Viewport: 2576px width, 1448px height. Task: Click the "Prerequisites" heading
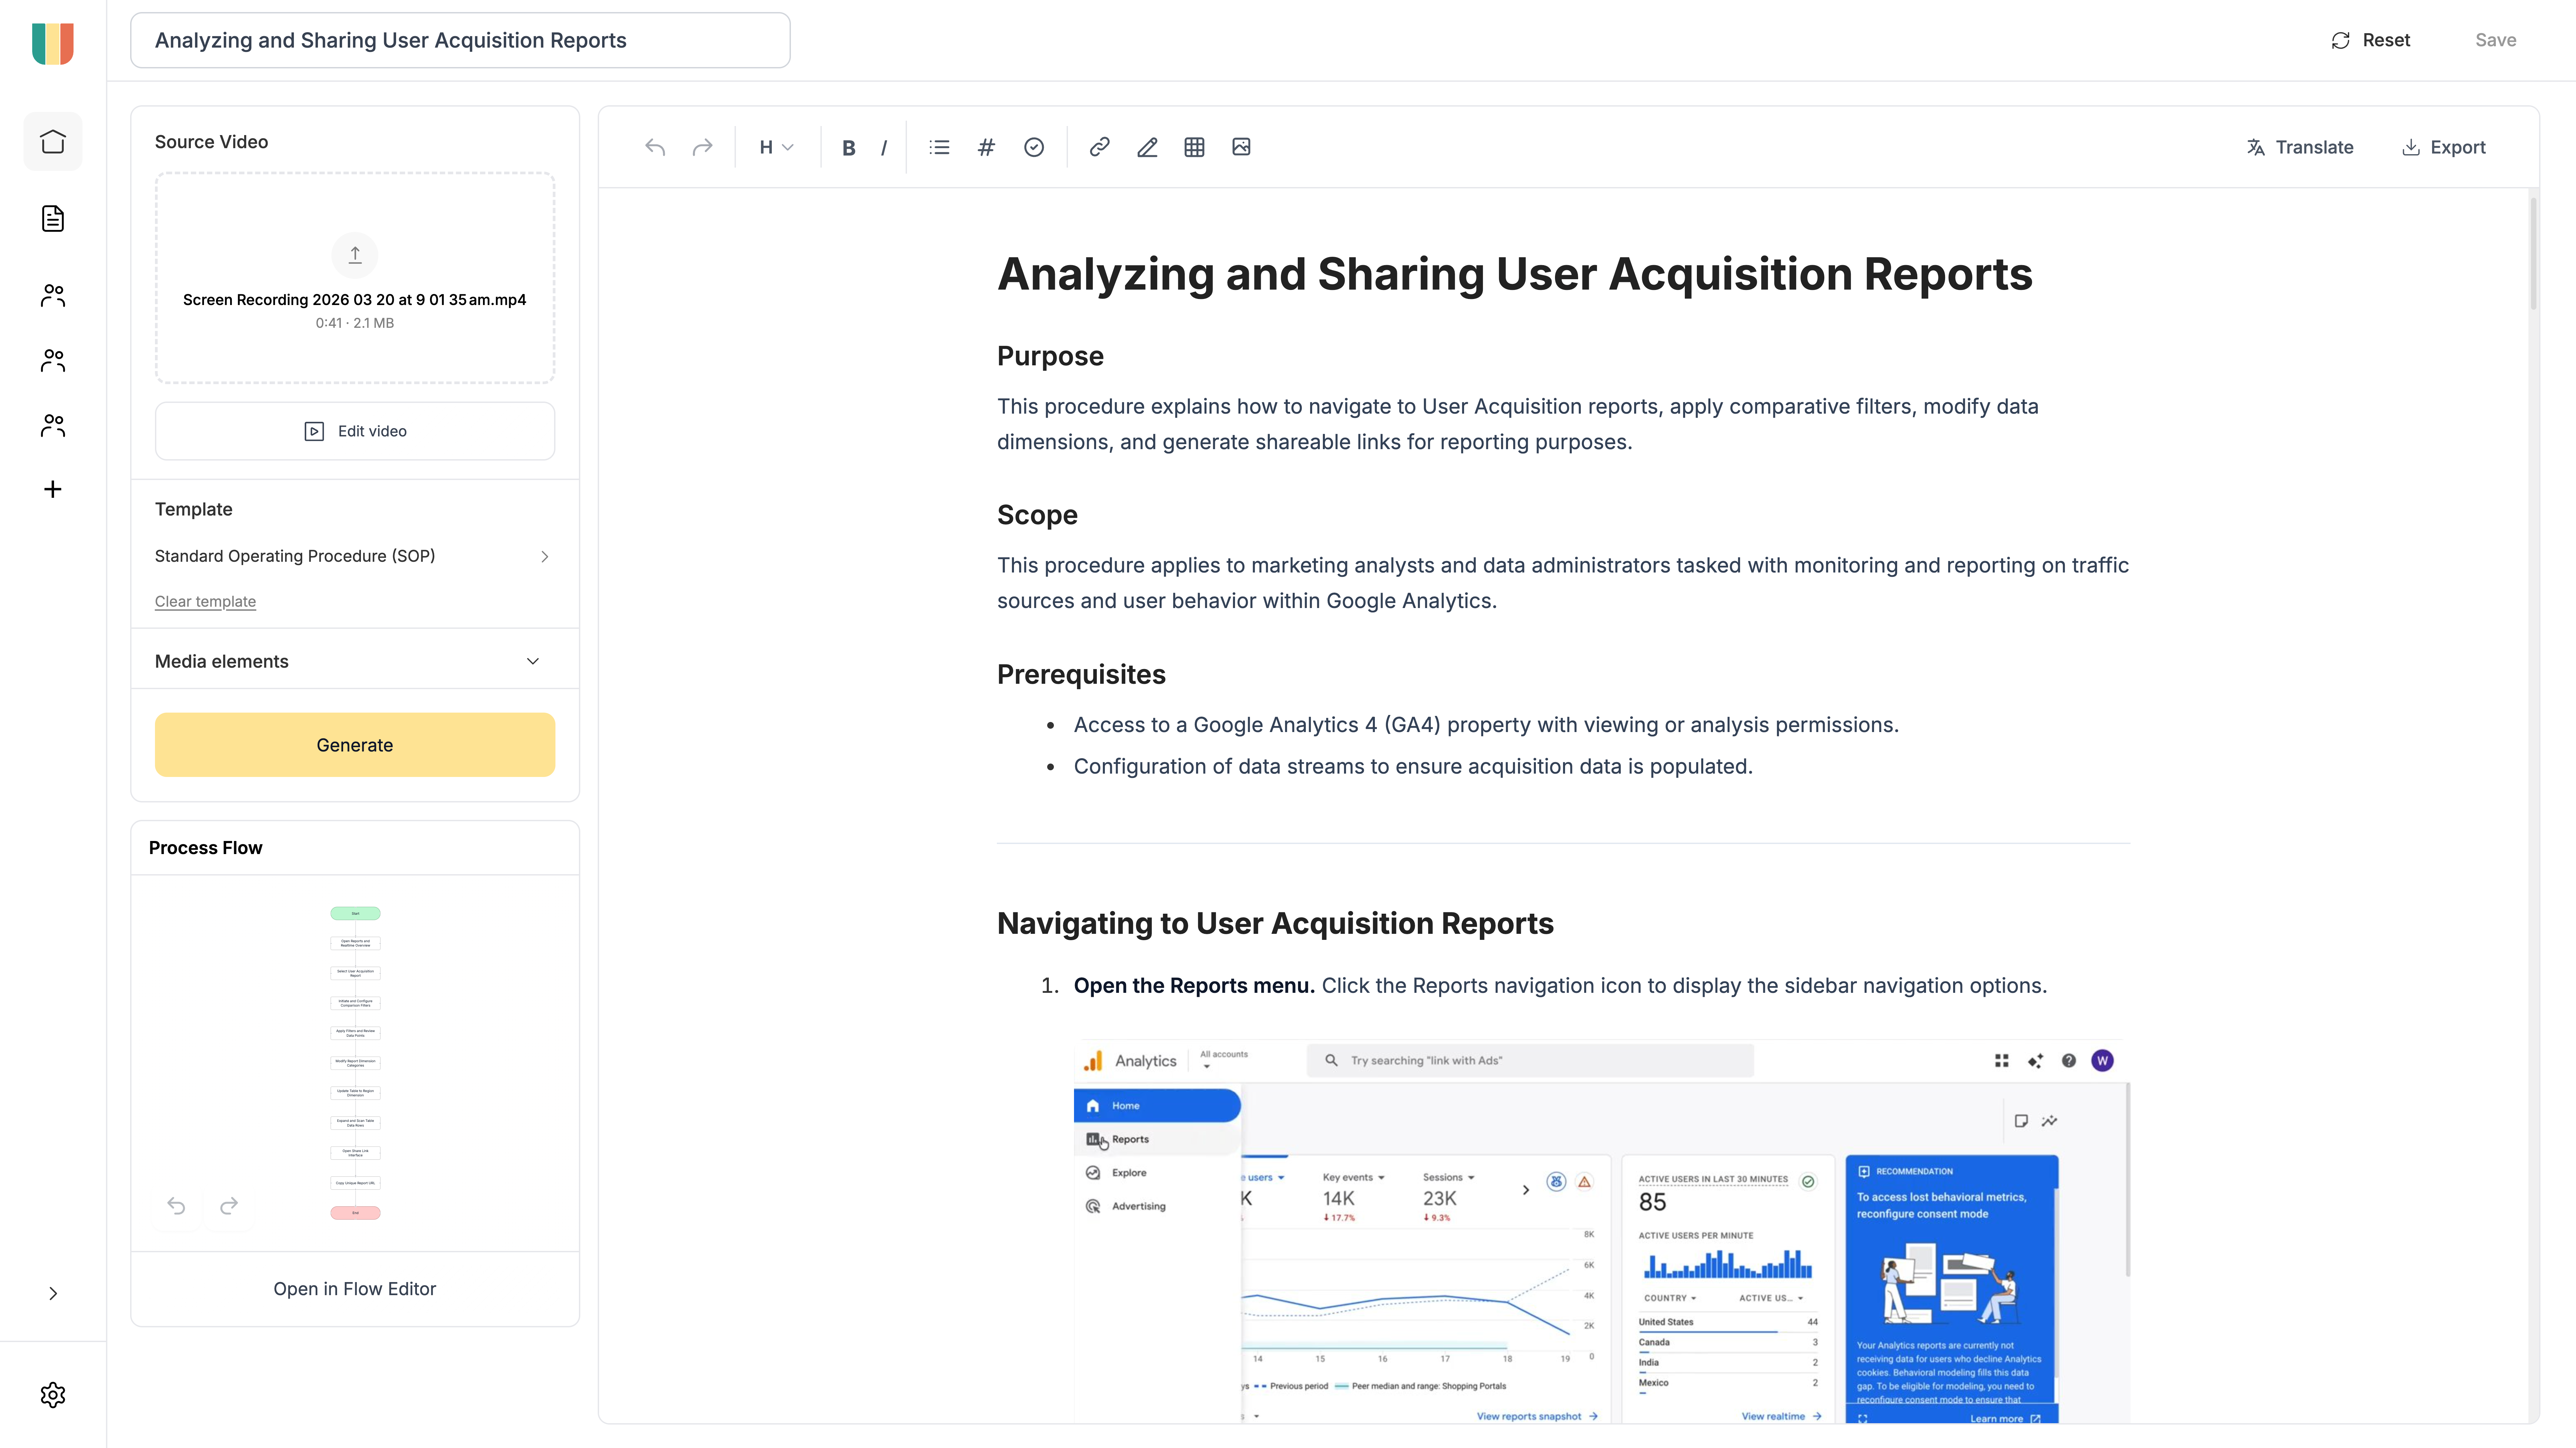pos(1081,675)
